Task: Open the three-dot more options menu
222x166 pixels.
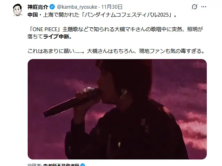Action: (x=204, y=7)
